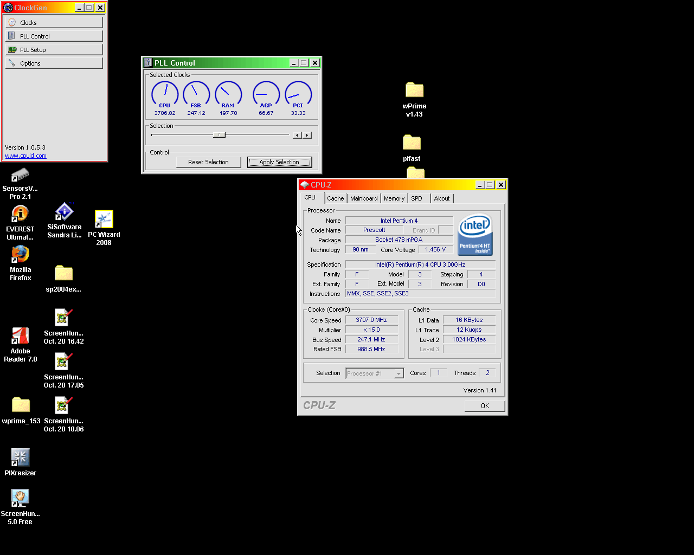
Task: Click the L1 Trace value 12 Kuops
Action: 469,330
